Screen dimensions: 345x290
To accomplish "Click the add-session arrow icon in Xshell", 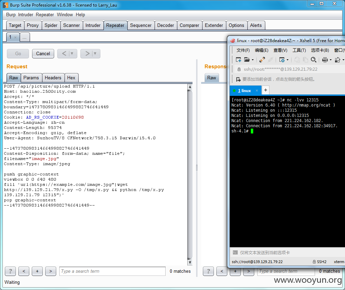I will point(238,79).
